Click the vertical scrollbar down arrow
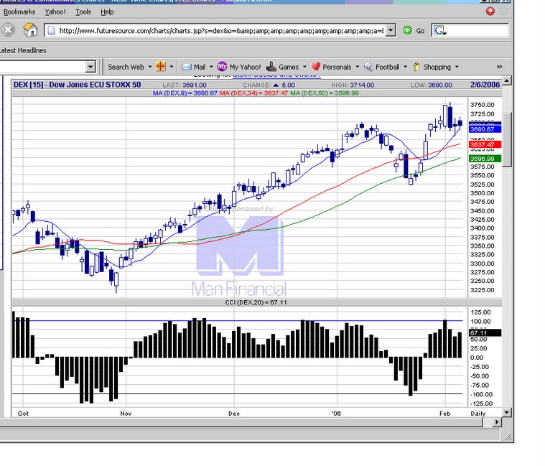The height and width of the screenshot is (466, 545). [507, 412]
